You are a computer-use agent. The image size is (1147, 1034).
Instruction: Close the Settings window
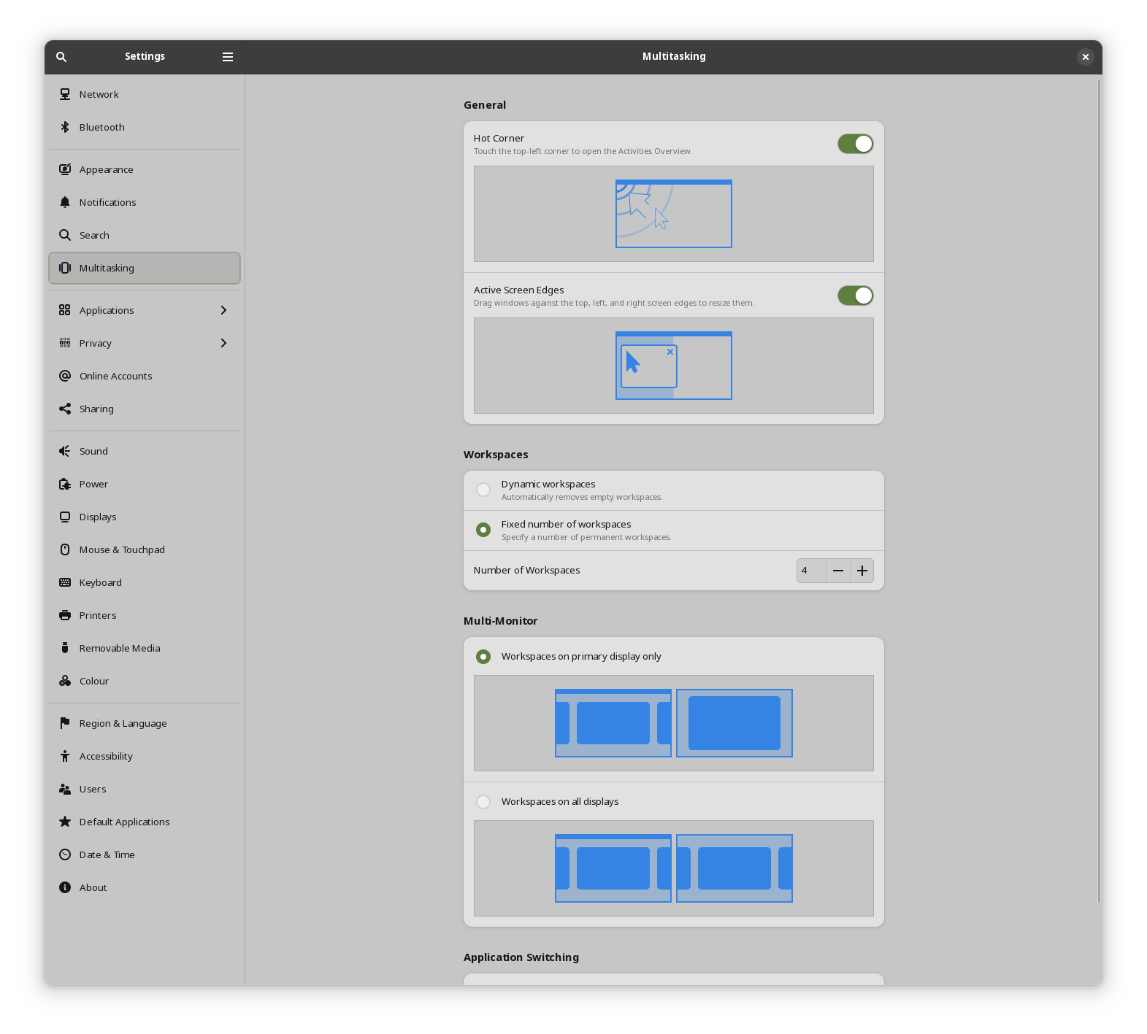point(1086,57)
